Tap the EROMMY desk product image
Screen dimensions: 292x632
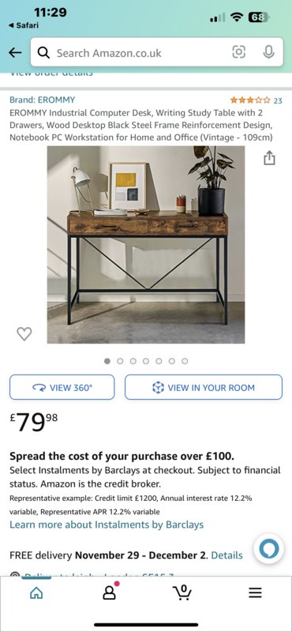point(146,245)
